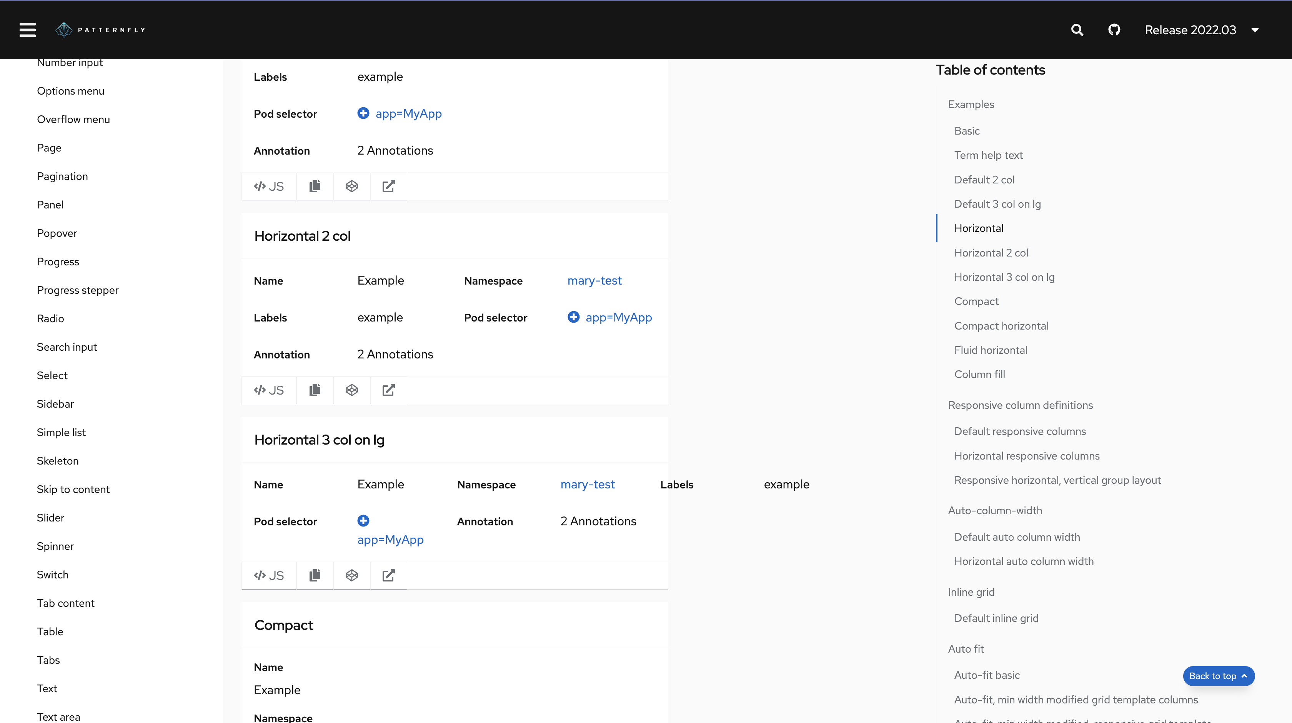Open the Skeleton component page
Image resolution: width=1292 pixels, height=723 pixels.
pyautogui.click(x=57, y=461)
